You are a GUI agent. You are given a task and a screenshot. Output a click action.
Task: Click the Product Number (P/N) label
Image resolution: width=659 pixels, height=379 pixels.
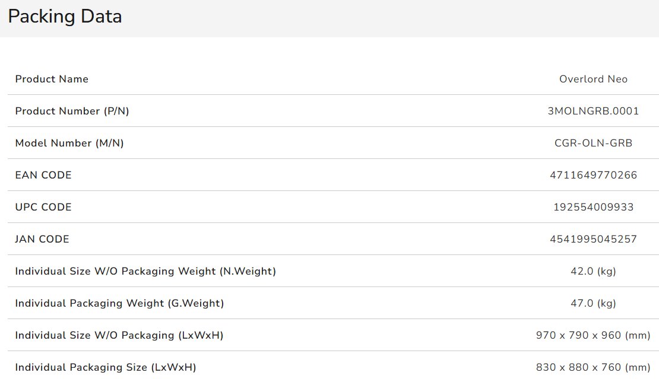72,111
